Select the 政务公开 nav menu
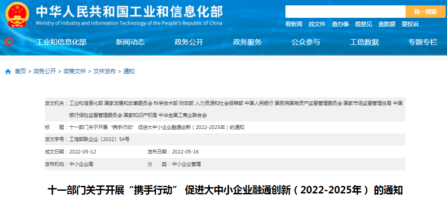This screenshot has width=447, height=205. tap(189, 42)
